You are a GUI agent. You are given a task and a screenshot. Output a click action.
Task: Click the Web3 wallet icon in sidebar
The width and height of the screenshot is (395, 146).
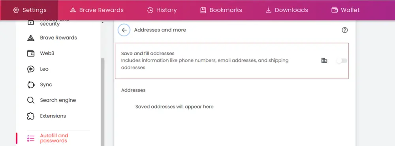click(31, 53)
